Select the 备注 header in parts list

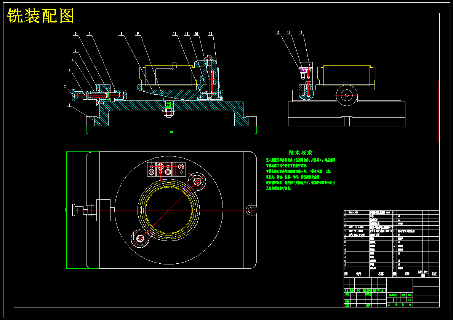(x=434, y=274)
